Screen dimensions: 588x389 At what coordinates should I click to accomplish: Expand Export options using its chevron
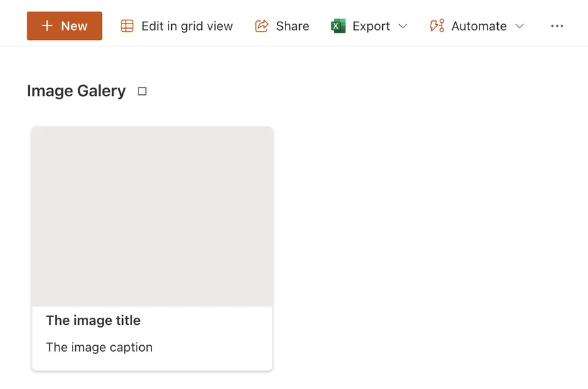tap(403, 26)
